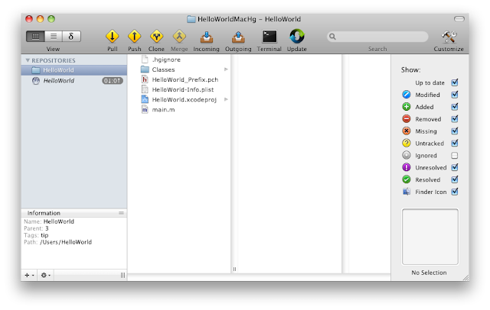The height and width of the screenshot is (310, 490).
Task: Click the Pull toolbar icon
Action: (113, 37)
